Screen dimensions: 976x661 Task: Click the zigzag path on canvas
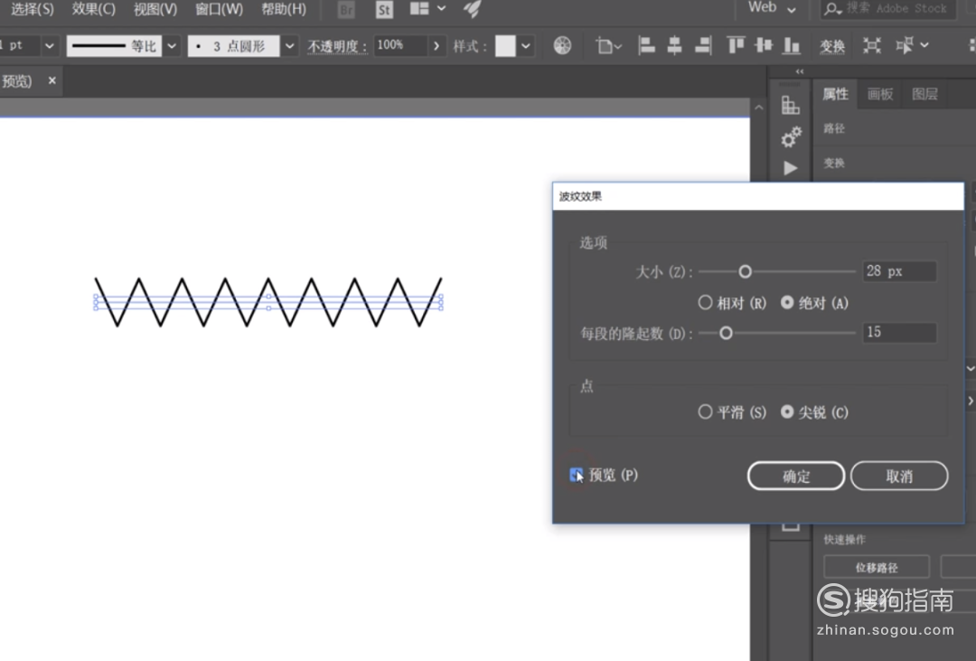tap(267, 302)
